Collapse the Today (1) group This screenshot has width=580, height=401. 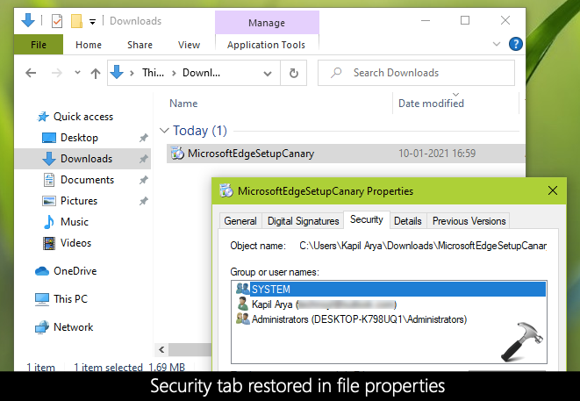[x=164, y=130]
